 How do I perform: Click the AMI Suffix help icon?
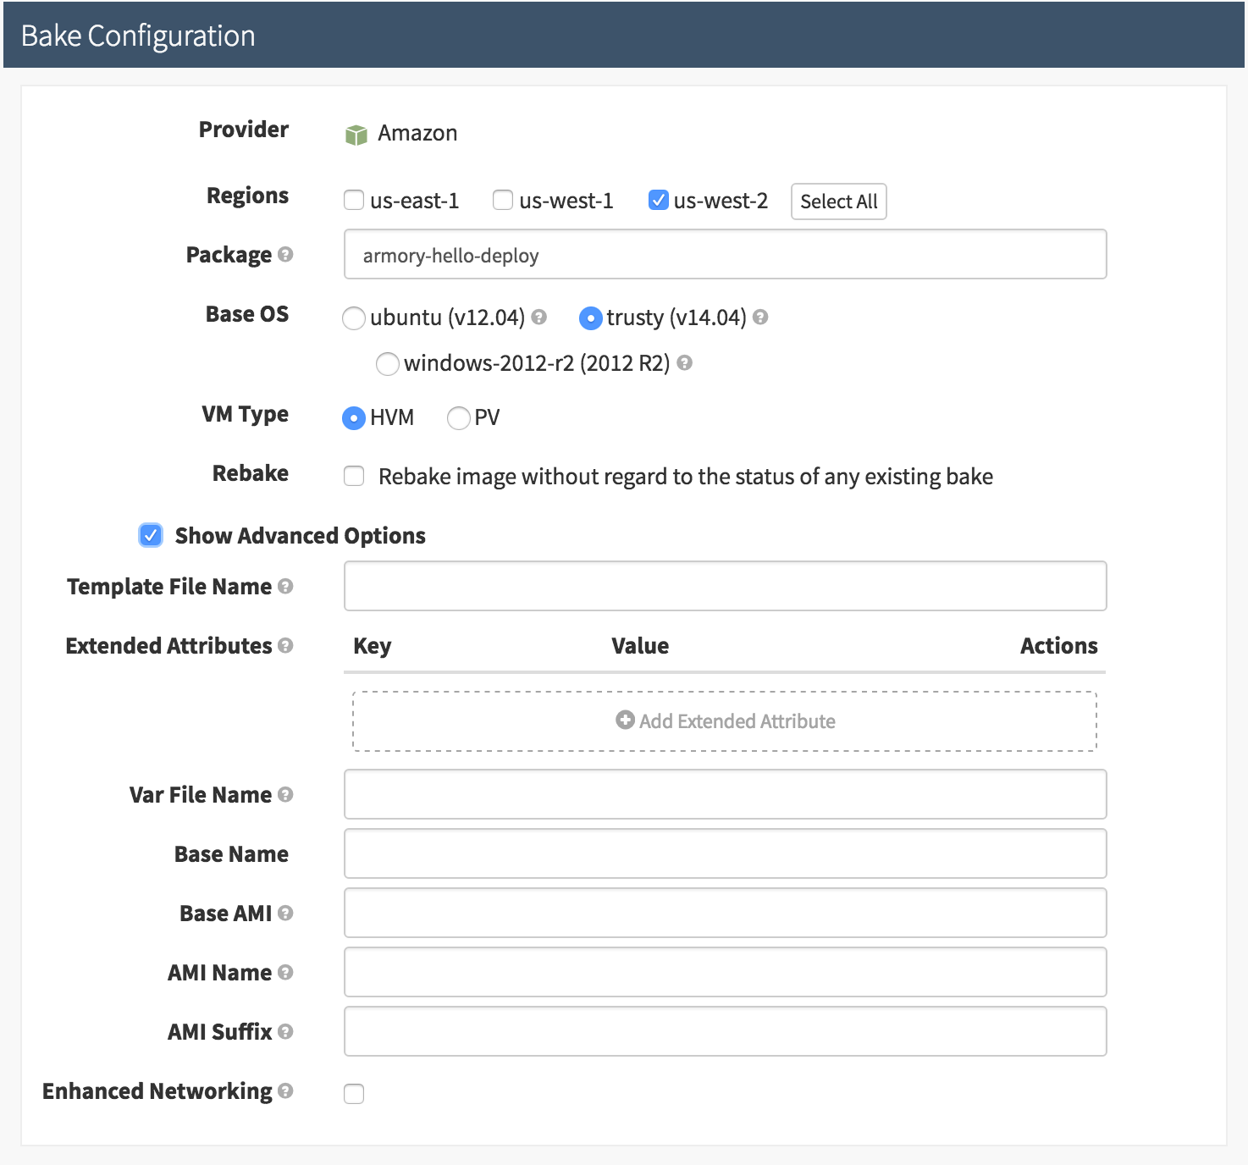click(285, 1031)
